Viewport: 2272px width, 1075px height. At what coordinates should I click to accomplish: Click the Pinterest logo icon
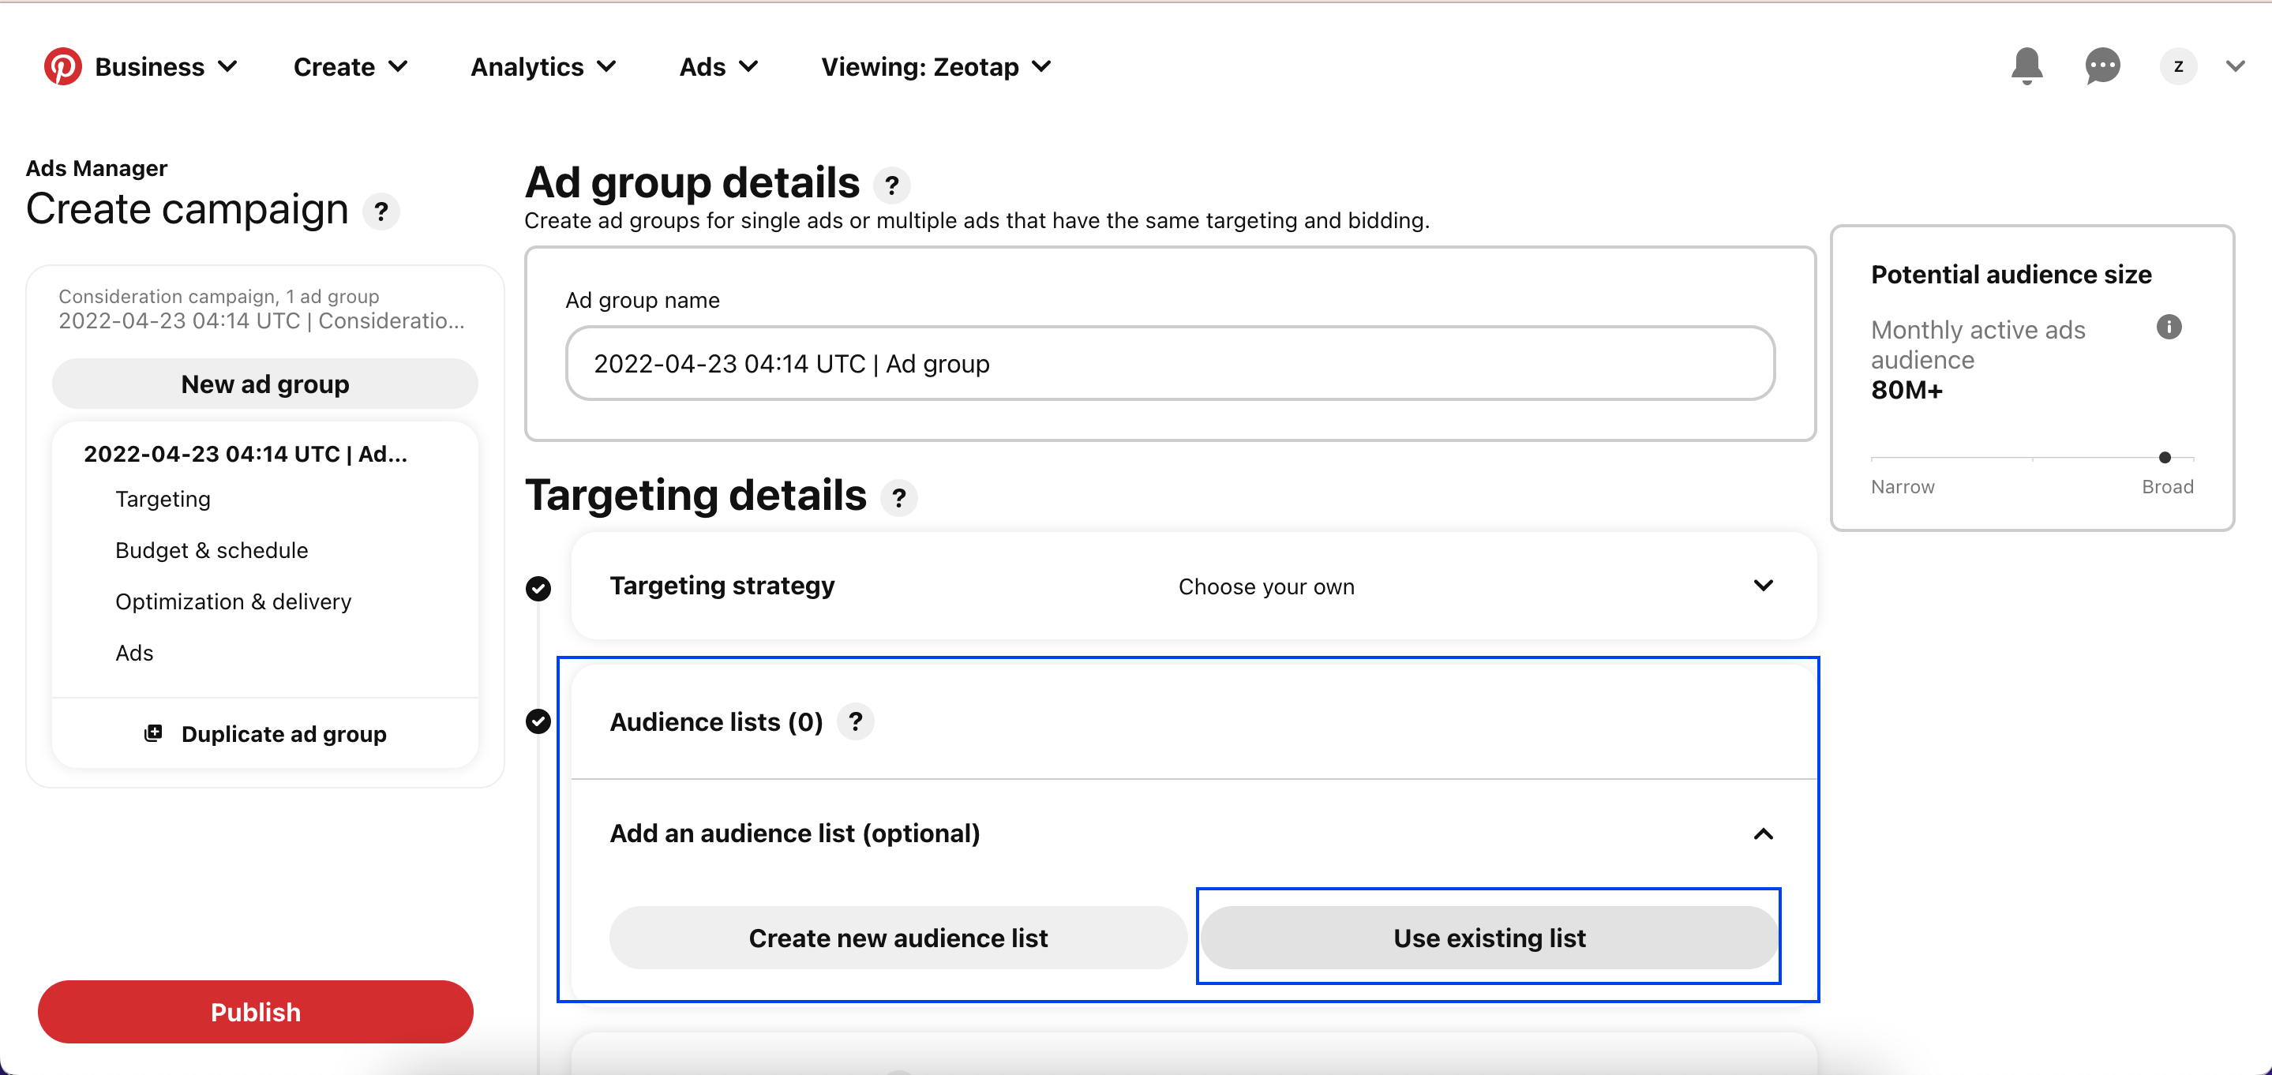(62, 66)
